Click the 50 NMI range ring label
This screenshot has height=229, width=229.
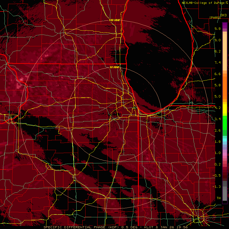[114, 67]
